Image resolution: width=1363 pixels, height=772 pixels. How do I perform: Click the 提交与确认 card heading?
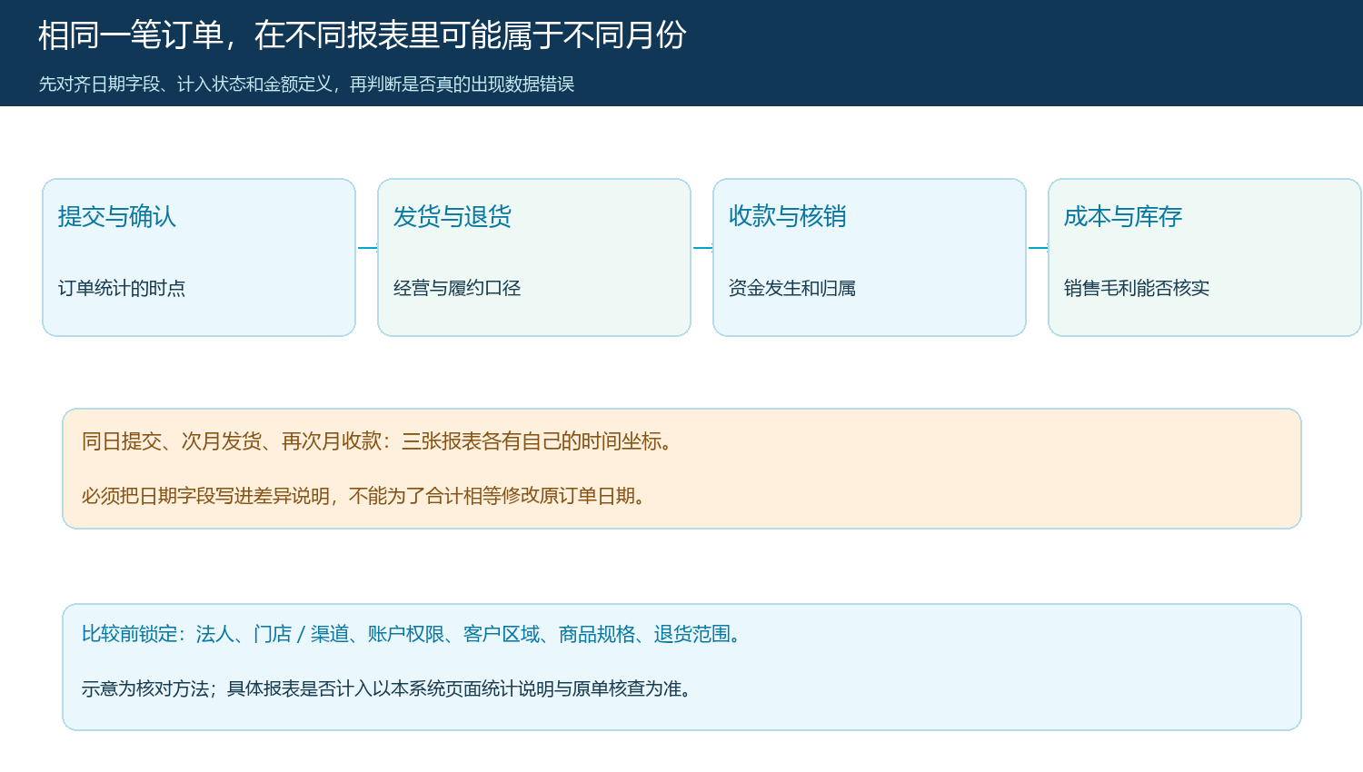pos(117,216)
